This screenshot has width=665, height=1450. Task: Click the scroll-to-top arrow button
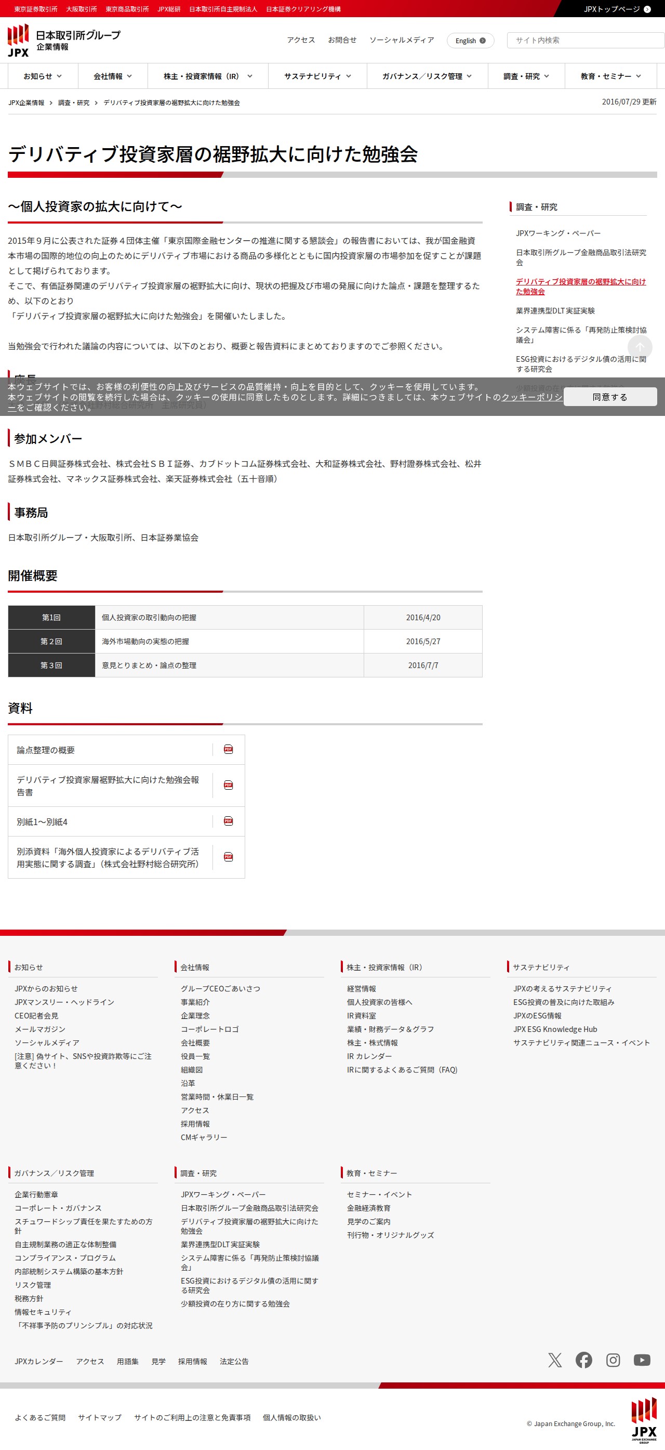tap(640, 347)
